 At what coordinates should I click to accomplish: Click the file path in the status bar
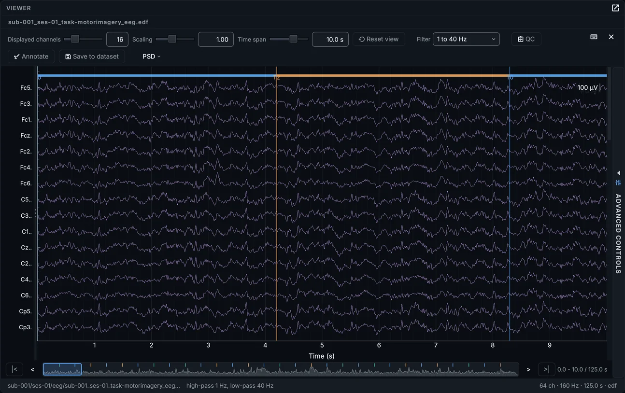pos(94,386)
